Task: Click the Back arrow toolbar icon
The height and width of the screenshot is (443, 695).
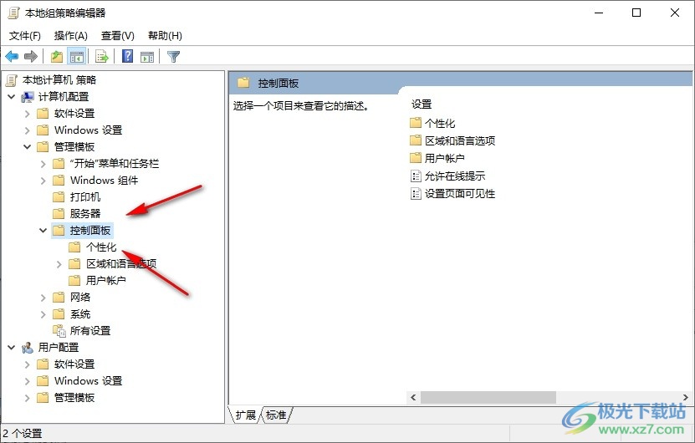Action: point(12,56)
